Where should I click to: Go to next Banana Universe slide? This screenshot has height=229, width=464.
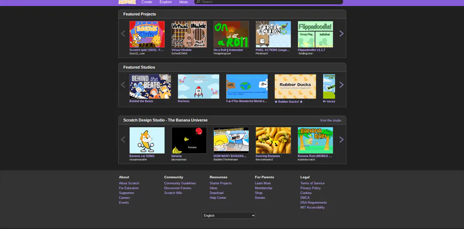point(341,139)
